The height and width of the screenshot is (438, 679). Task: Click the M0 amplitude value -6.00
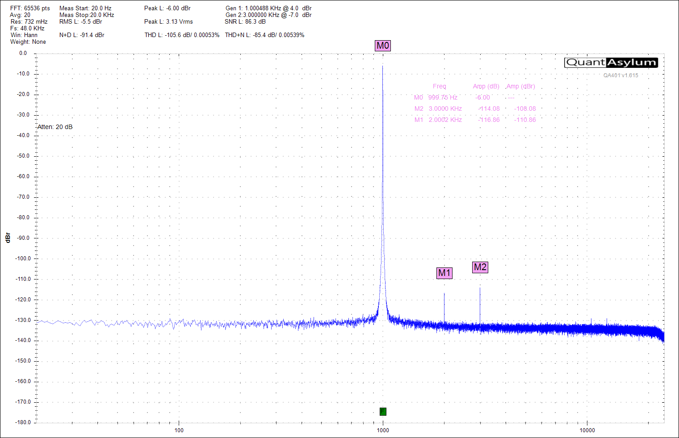click(482, 98)
